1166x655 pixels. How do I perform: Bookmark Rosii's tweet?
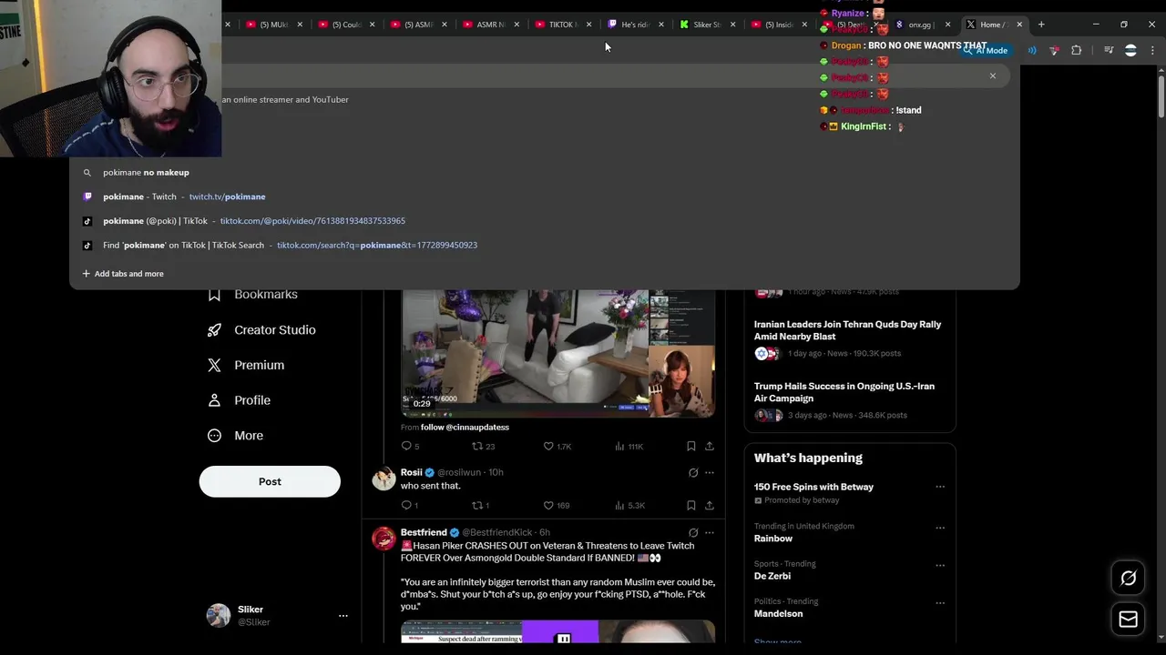[690, 505]
